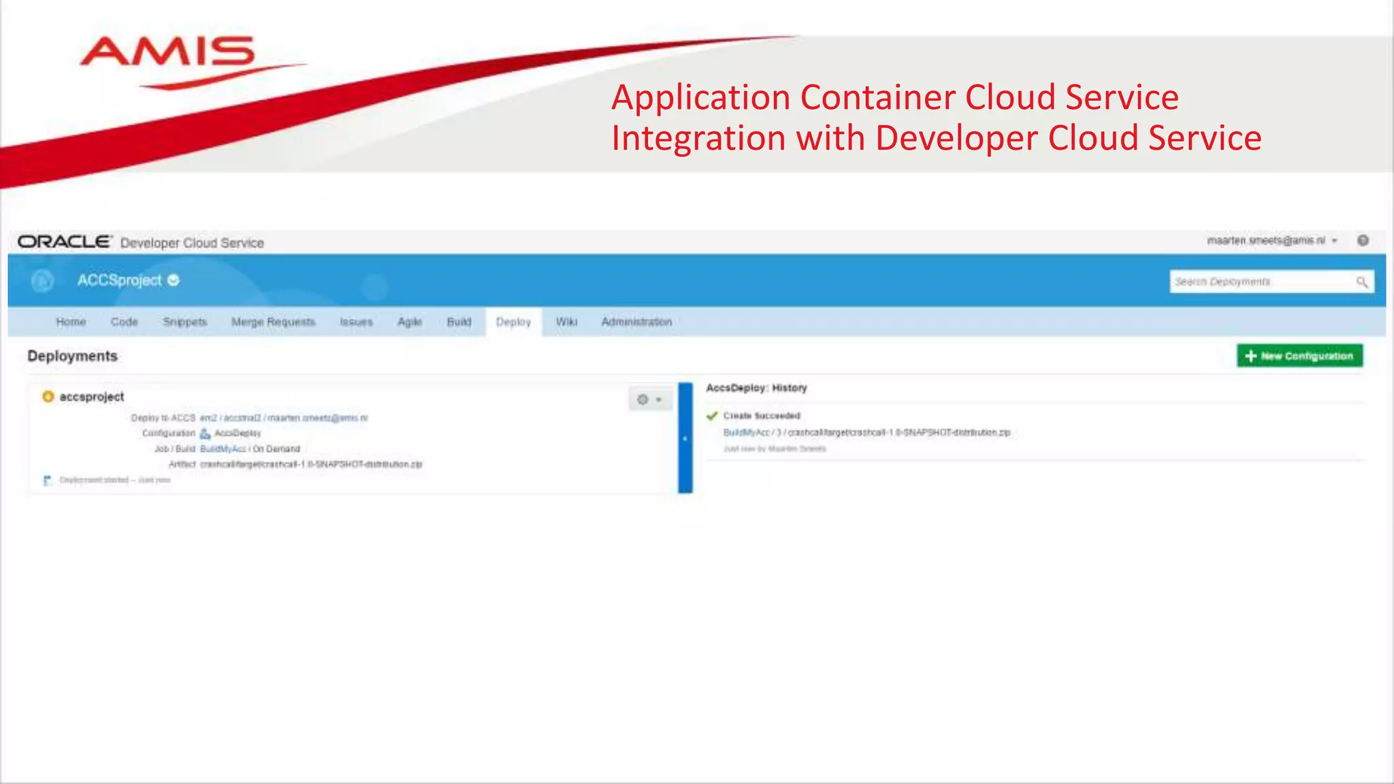Click the AccsDeploy: History heading

pos(756,388)
